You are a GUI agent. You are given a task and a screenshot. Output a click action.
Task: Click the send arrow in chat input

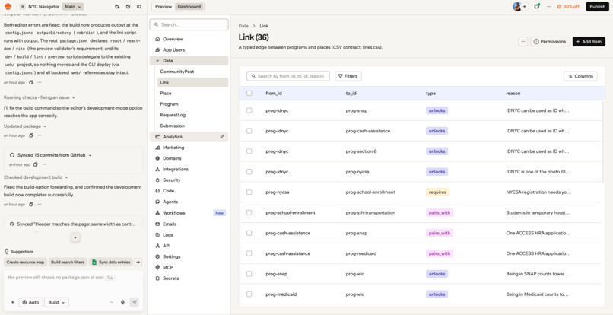[134, 303]
